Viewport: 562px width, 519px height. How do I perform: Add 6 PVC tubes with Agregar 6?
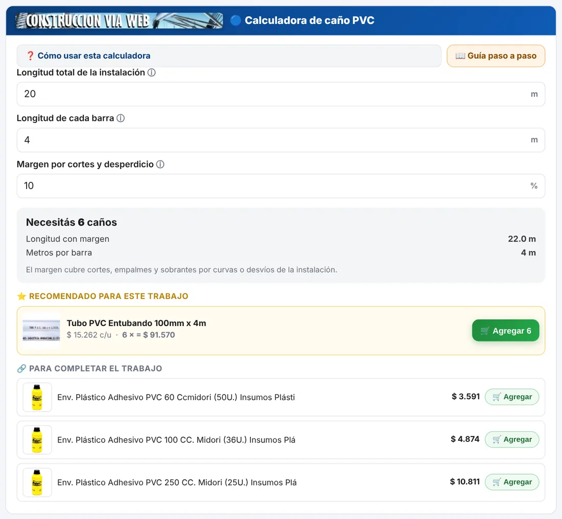point(506,331)
